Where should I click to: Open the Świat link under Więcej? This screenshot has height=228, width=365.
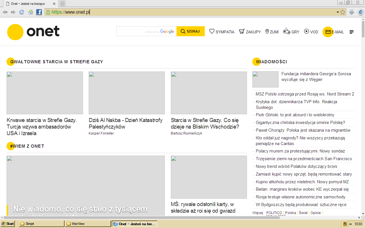[x=303, y=213]
